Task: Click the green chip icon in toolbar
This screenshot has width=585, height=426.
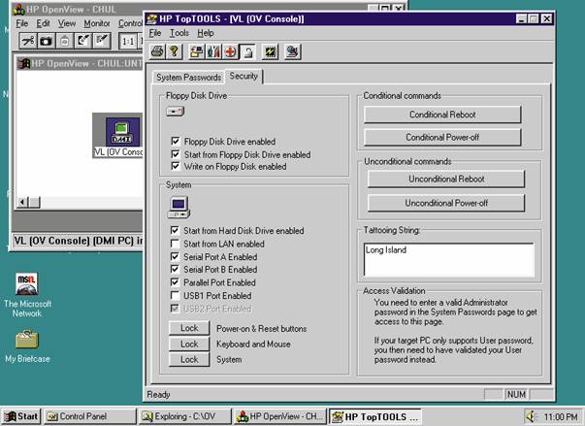Action: point(269,51)
